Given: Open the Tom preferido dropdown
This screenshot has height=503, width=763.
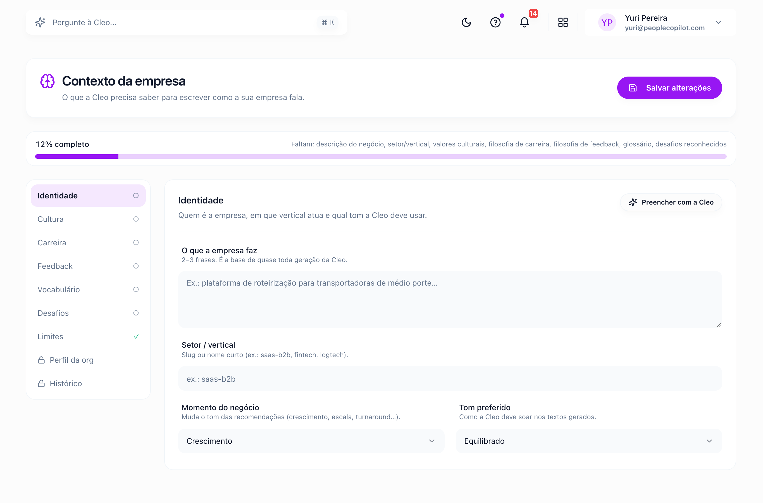Looking at the screenshot, I should point(589,441).
